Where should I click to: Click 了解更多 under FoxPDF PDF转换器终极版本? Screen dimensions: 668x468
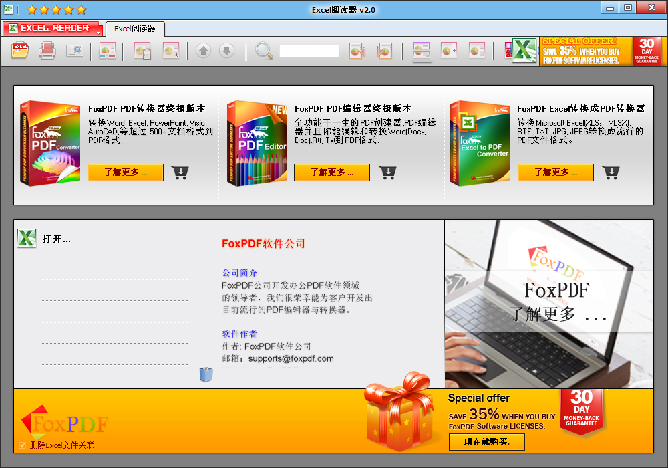click(125, 172)
